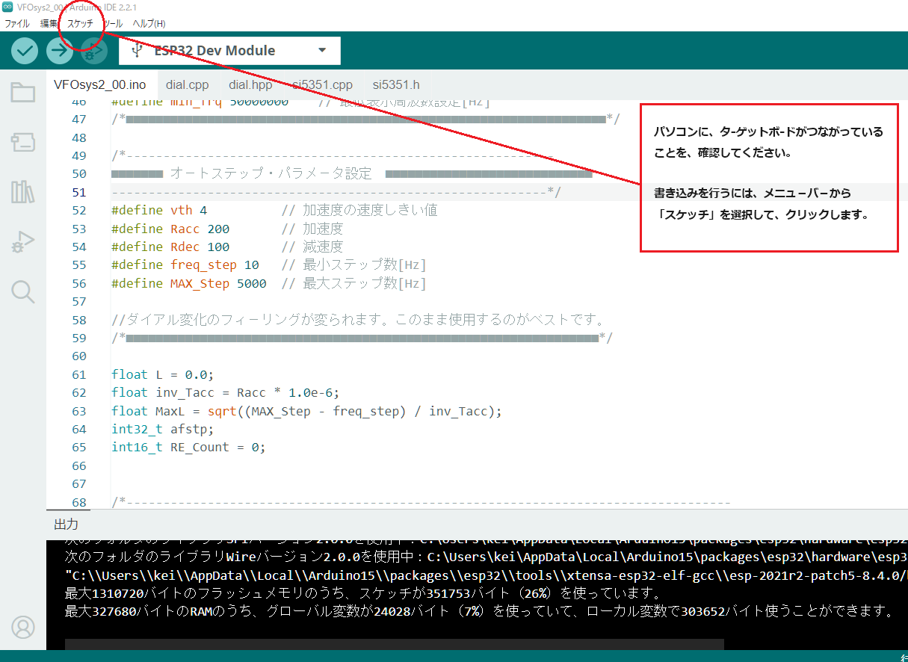Click the 'float L = 0.0;' line

point(163,374)
